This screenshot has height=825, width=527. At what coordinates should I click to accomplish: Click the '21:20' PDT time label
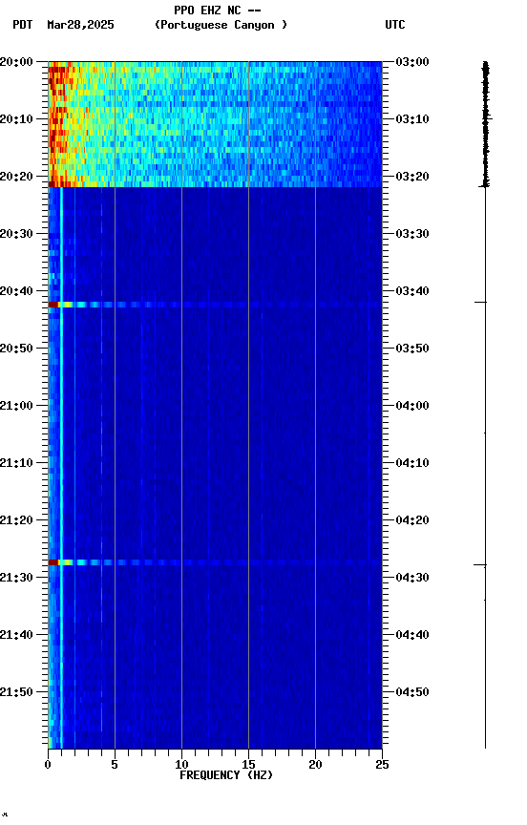pos(16,521)
